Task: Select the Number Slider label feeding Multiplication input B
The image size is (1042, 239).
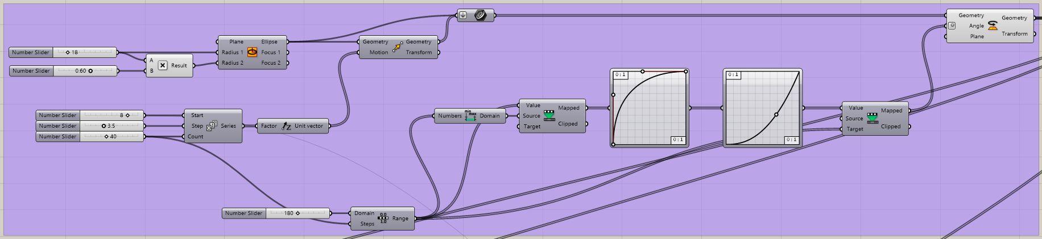Action: click(x=31, y=71)
